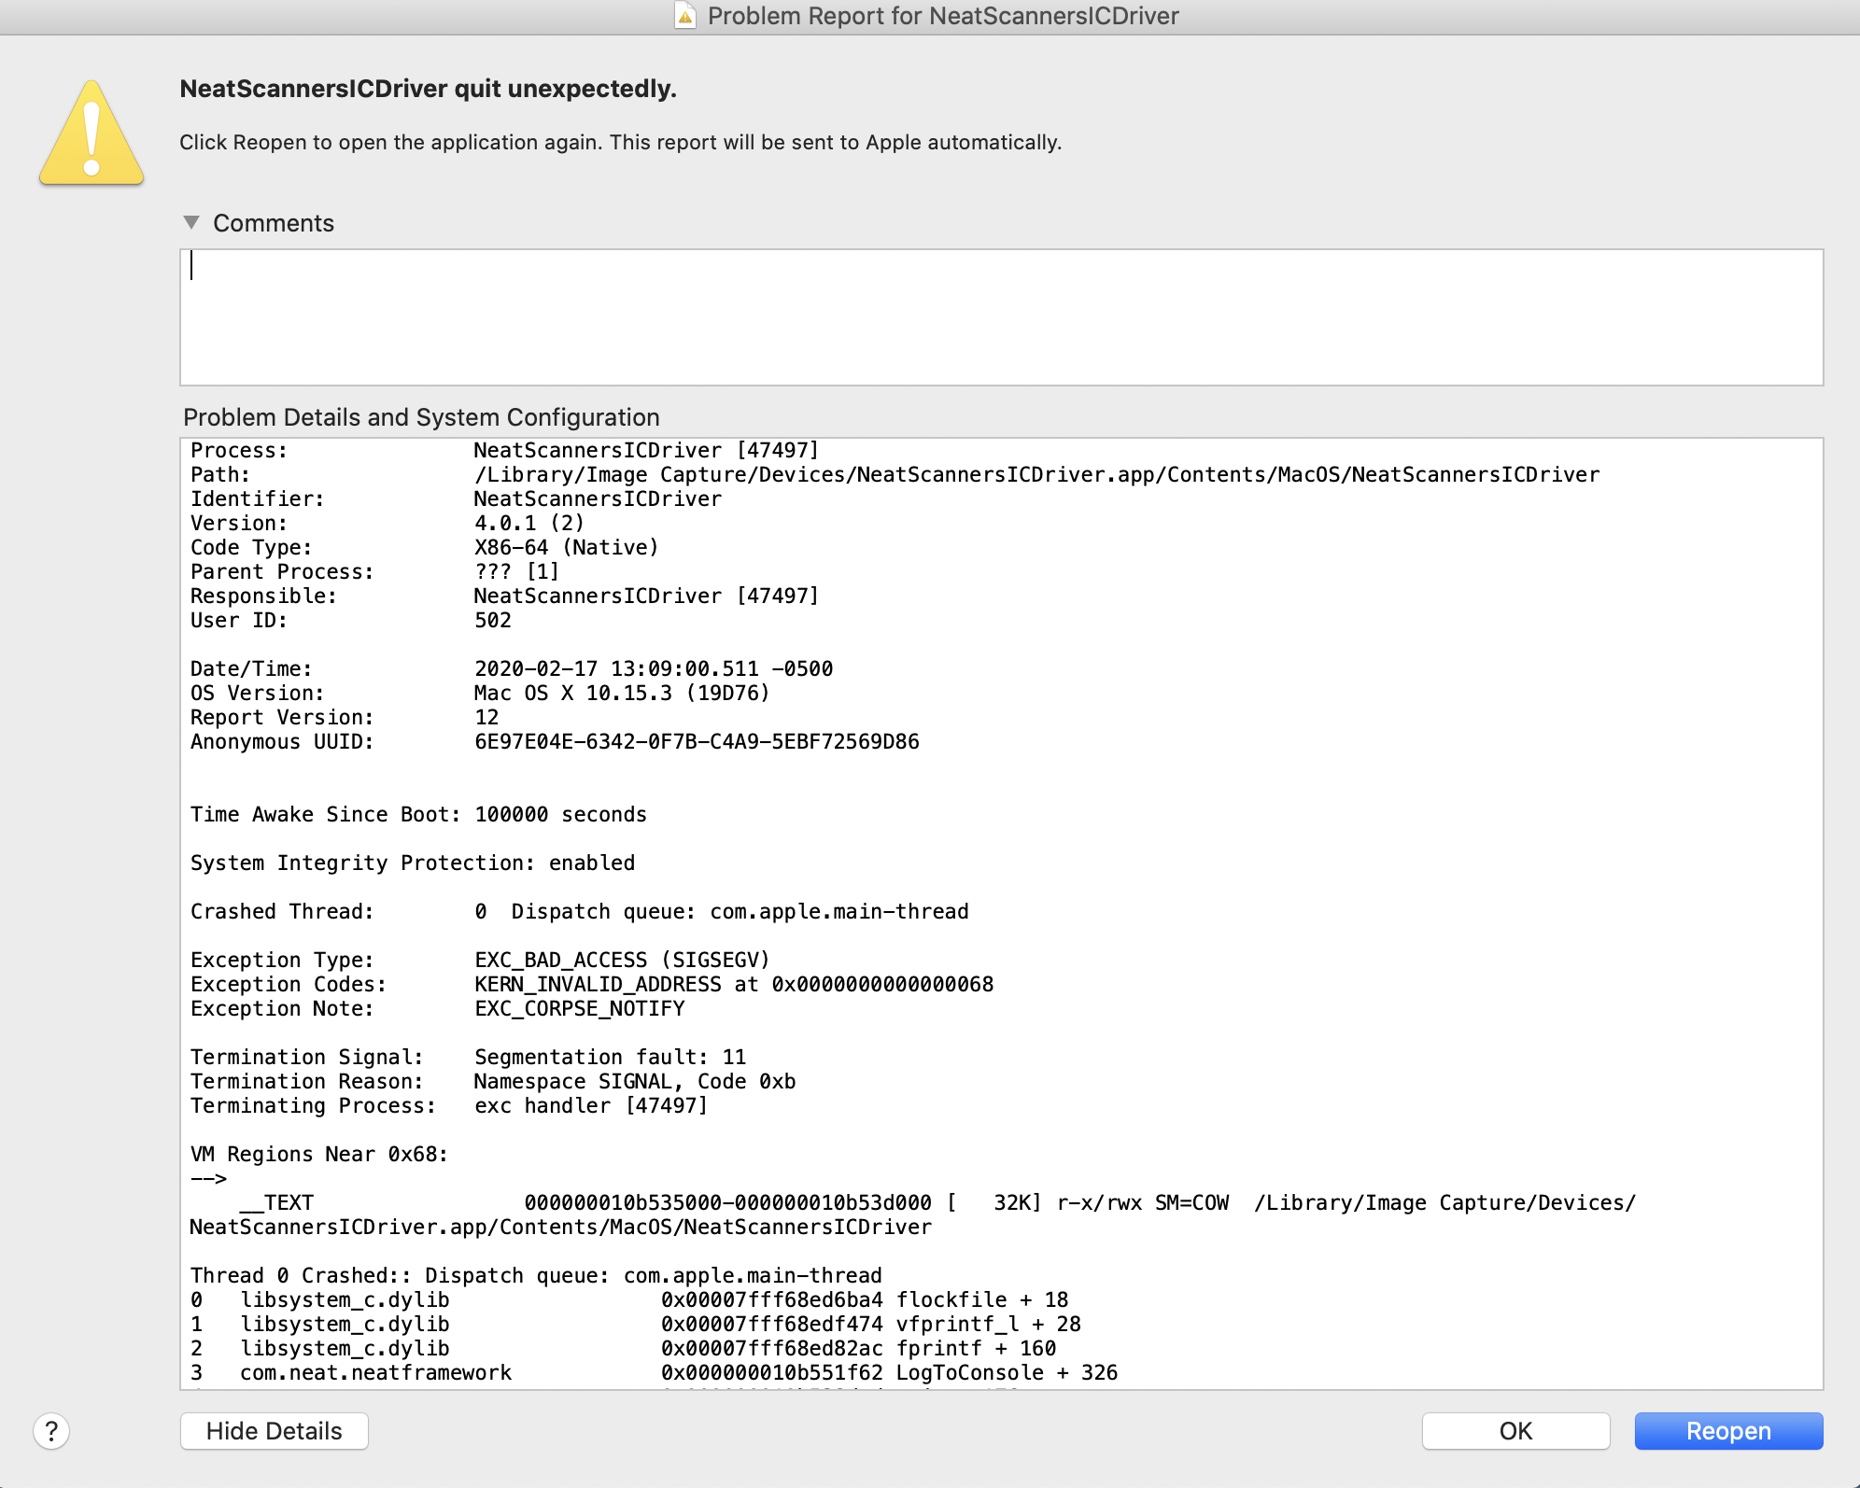Click System Integrity Protection: enabled line

[x=413, y=863]
